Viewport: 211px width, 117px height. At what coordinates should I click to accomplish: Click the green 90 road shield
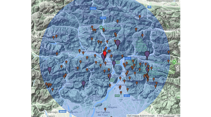pyautogui.click(x=149, y=7)
